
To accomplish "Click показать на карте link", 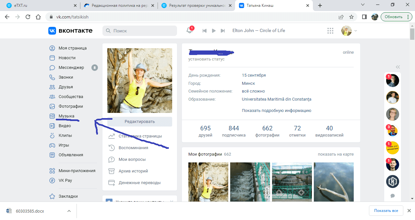I will click(x=336, y=154).
